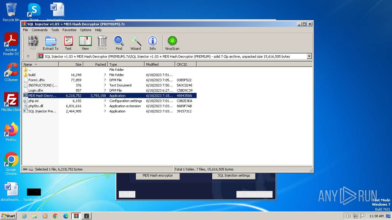Open the importantco Word document icon

(x=57, y=12)
